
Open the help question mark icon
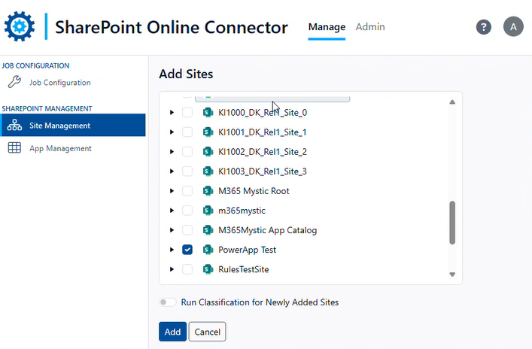pos(484,27)
